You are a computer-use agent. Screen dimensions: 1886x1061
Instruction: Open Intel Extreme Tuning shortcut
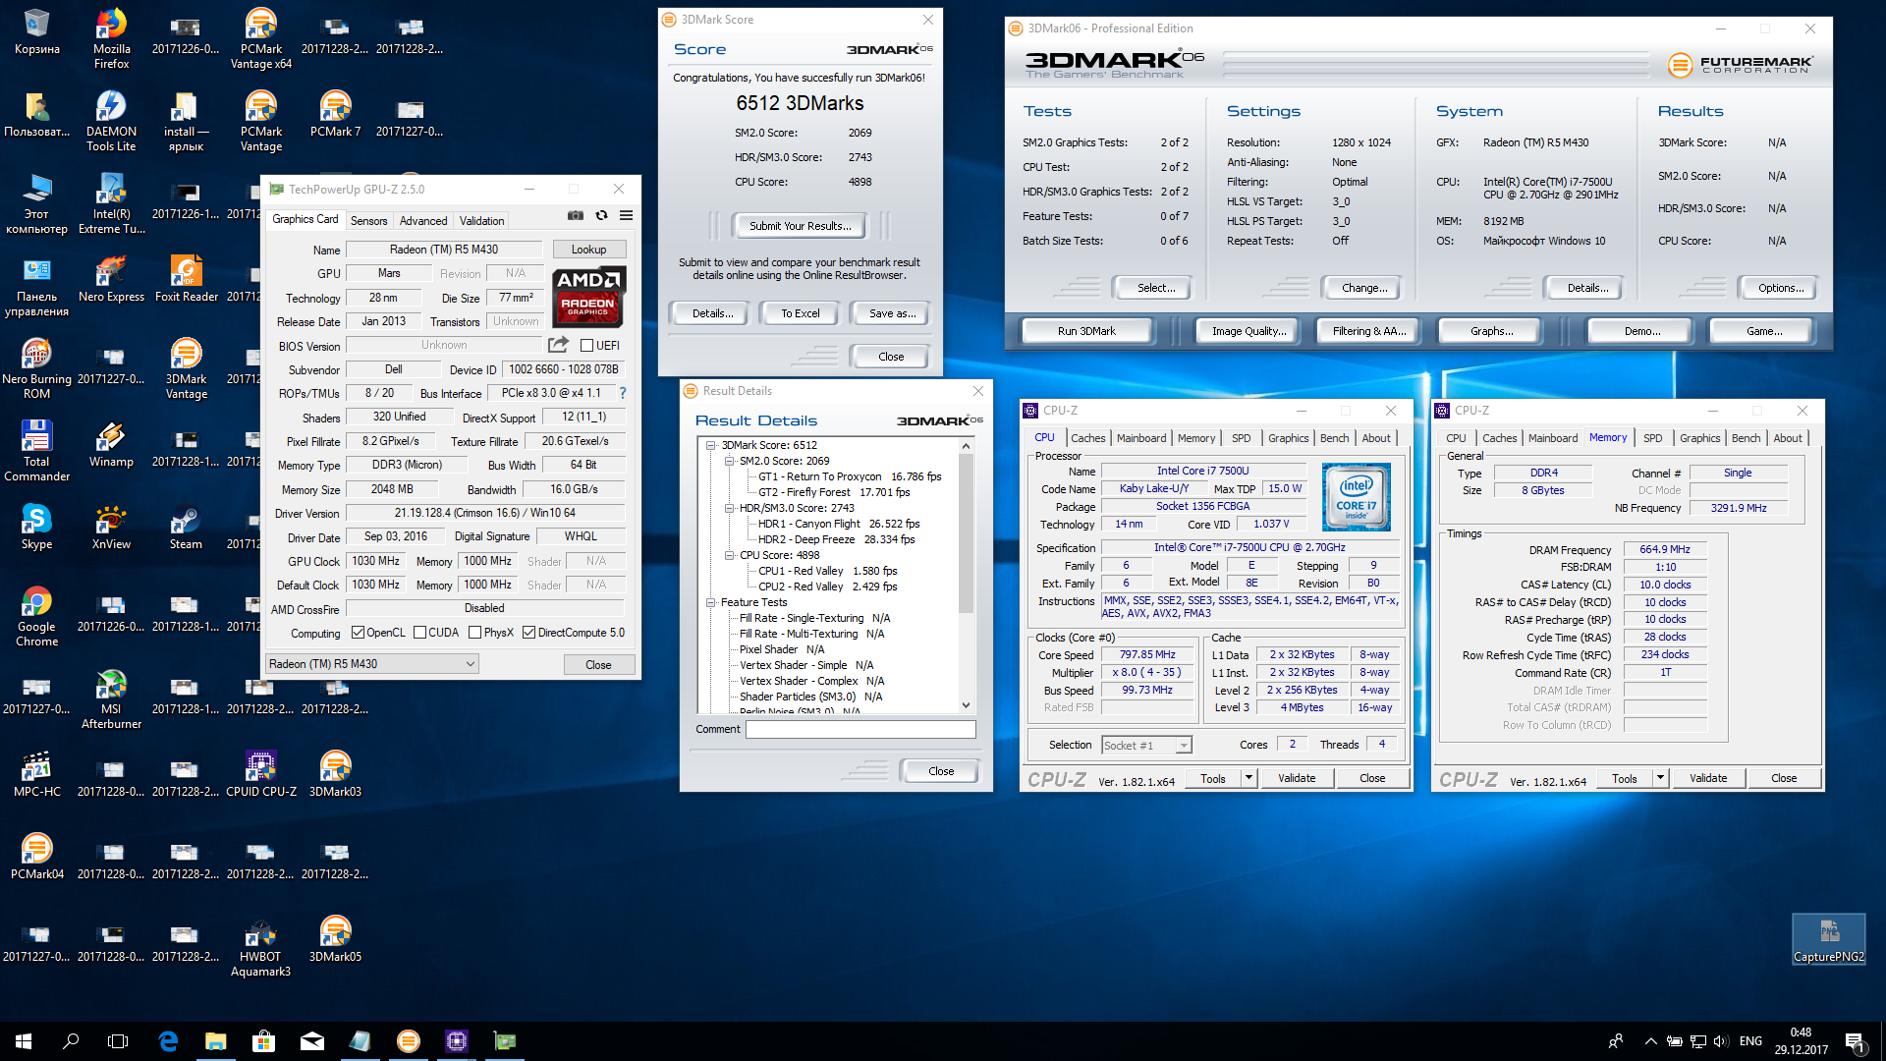coord(111,202)
